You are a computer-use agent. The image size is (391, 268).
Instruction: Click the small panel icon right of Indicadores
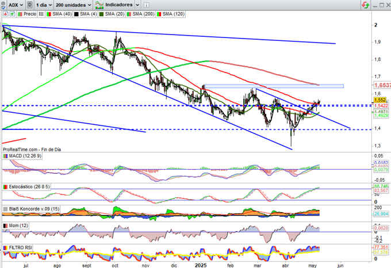147,5
